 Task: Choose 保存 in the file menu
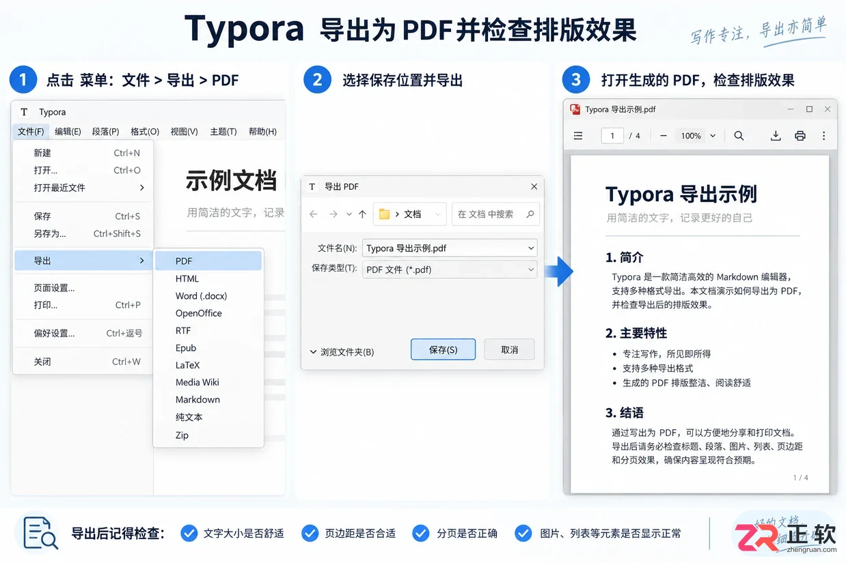click(83, 216)
